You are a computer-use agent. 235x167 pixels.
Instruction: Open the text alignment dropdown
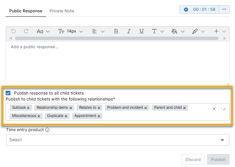pyautogui.click(x=98, y=31)
